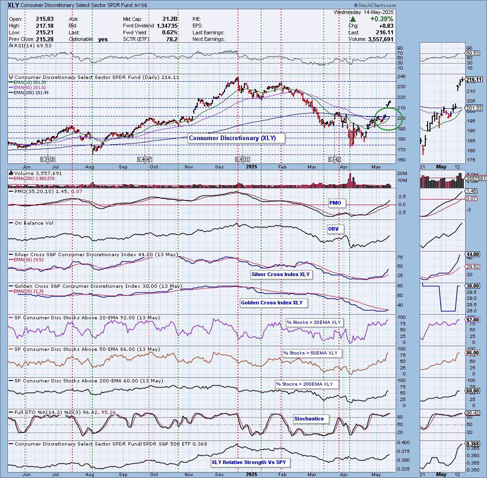The width and height of the screenshot is (487, 478).
Task: Click the High value 217.18
Action: 45,26
